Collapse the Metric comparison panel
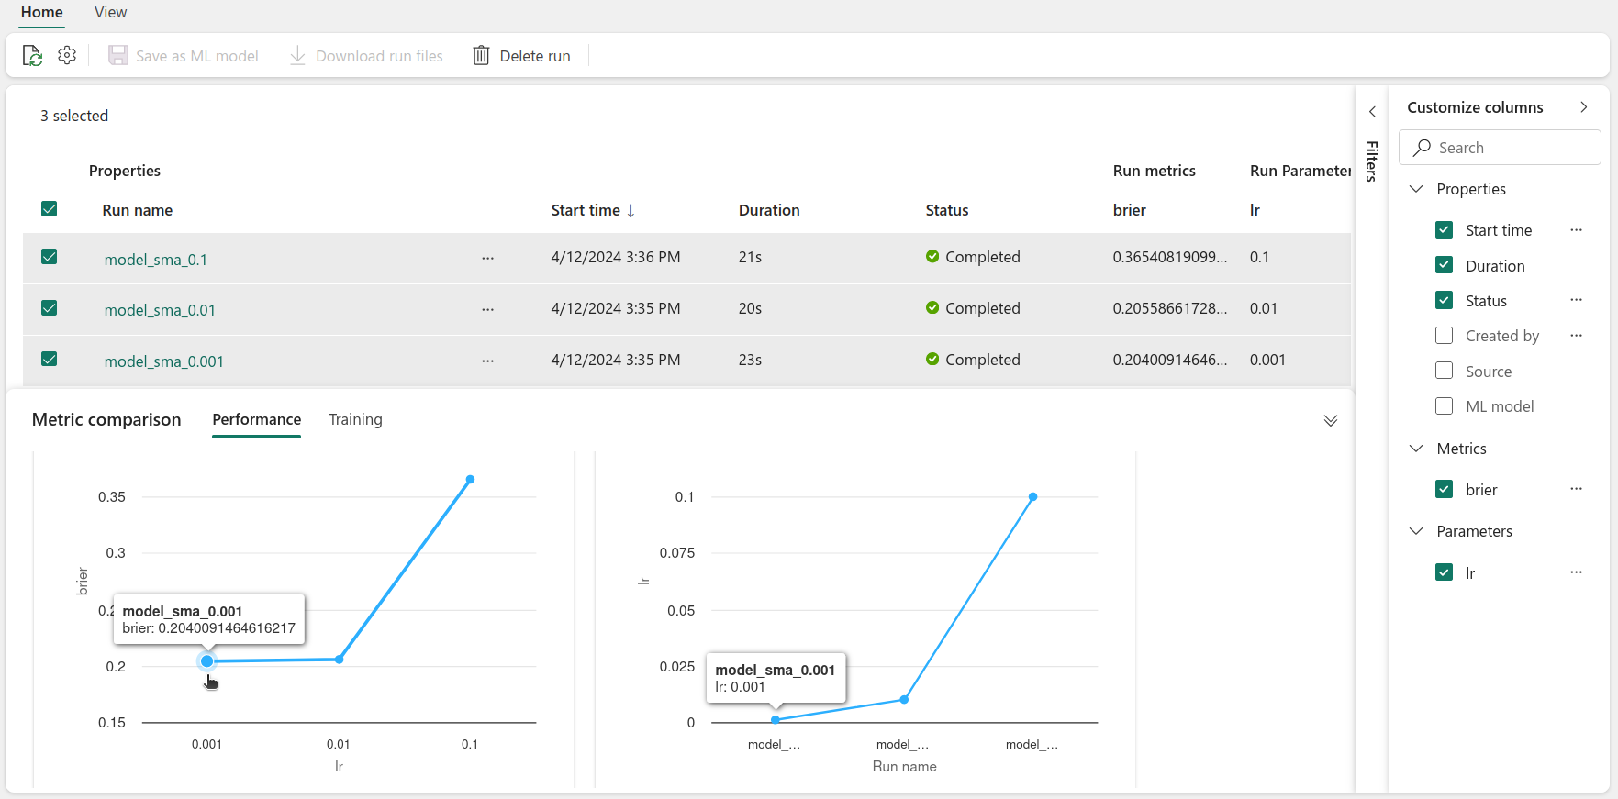Image resolution: width=1618 pixels, height=799 pixels. [1330, 421]
